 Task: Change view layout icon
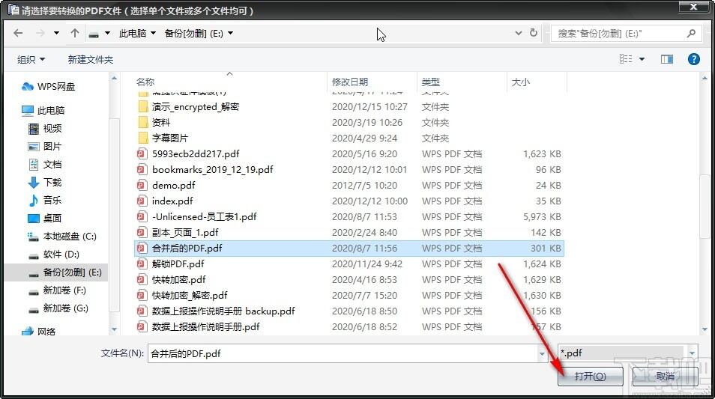pos(626,59)
